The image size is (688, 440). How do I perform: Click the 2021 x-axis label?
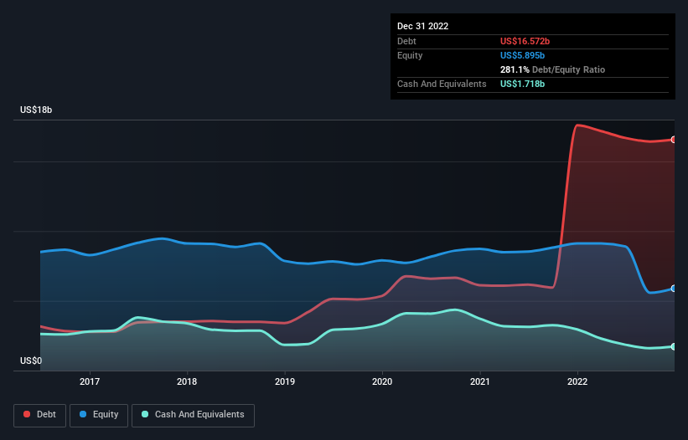(480, 381)
